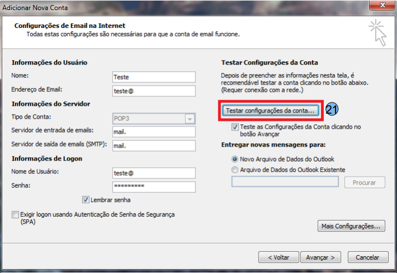Toggle the Lembrar senha checkbox
This screenshot has height=273, width=397.
click(x=85, y=199)
